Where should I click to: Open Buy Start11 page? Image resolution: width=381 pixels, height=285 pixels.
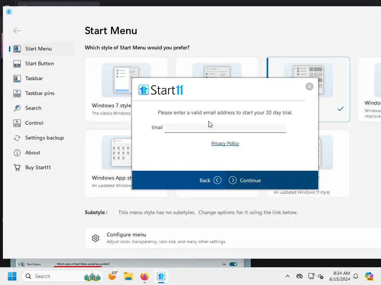coord(41,167)
